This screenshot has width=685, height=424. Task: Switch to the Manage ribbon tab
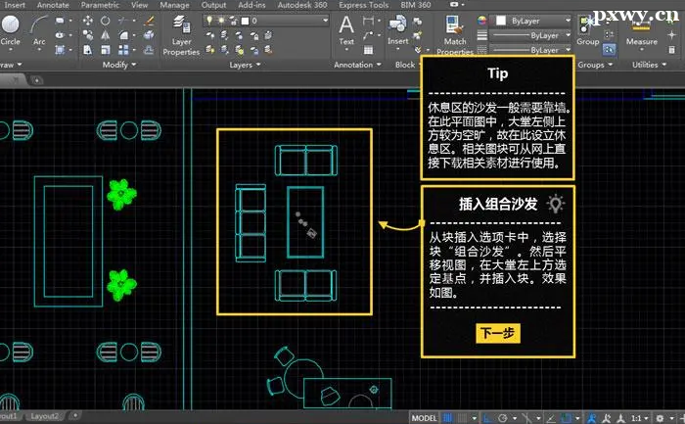[174, 5]
